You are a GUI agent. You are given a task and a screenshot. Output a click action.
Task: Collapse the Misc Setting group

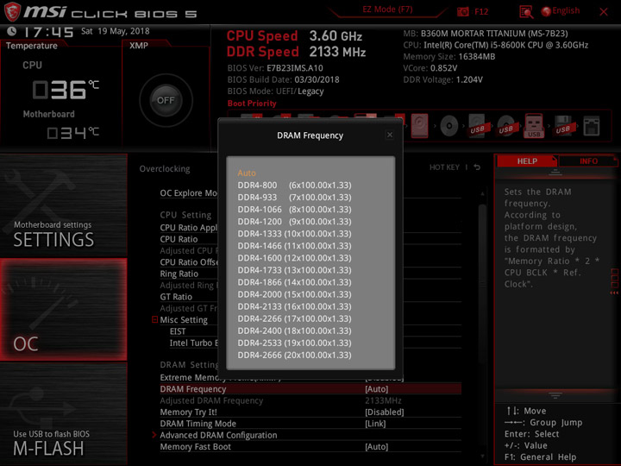pyautogui.click(x=155, y=319)
